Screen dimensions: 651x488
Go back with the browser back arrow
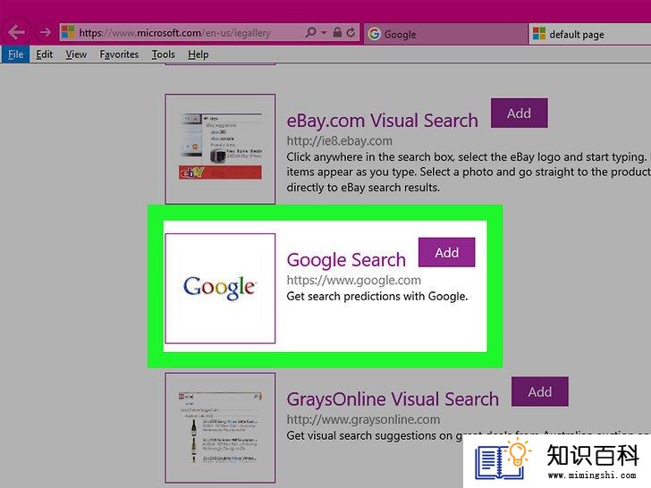16,31
